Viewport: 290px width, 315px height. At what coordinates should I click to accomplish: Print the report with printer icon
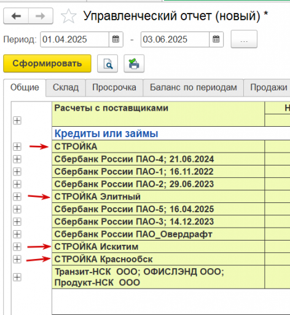(x=134, y=63)
